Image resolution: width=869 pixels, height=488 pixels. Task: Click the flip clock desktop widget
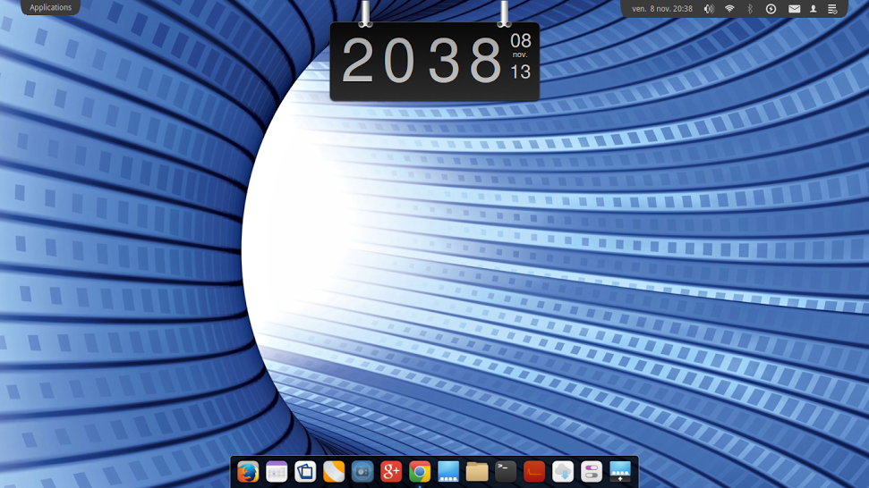click(435, 61)
